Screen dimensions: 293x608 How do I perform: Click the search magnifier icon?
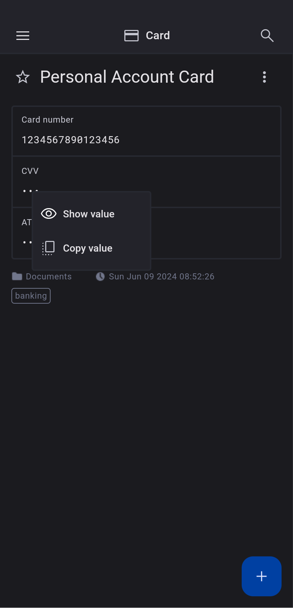[x=267, y=36]
